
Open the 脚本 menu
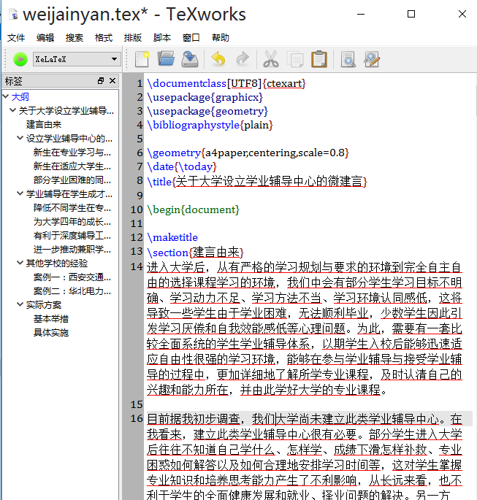[162, 38]
